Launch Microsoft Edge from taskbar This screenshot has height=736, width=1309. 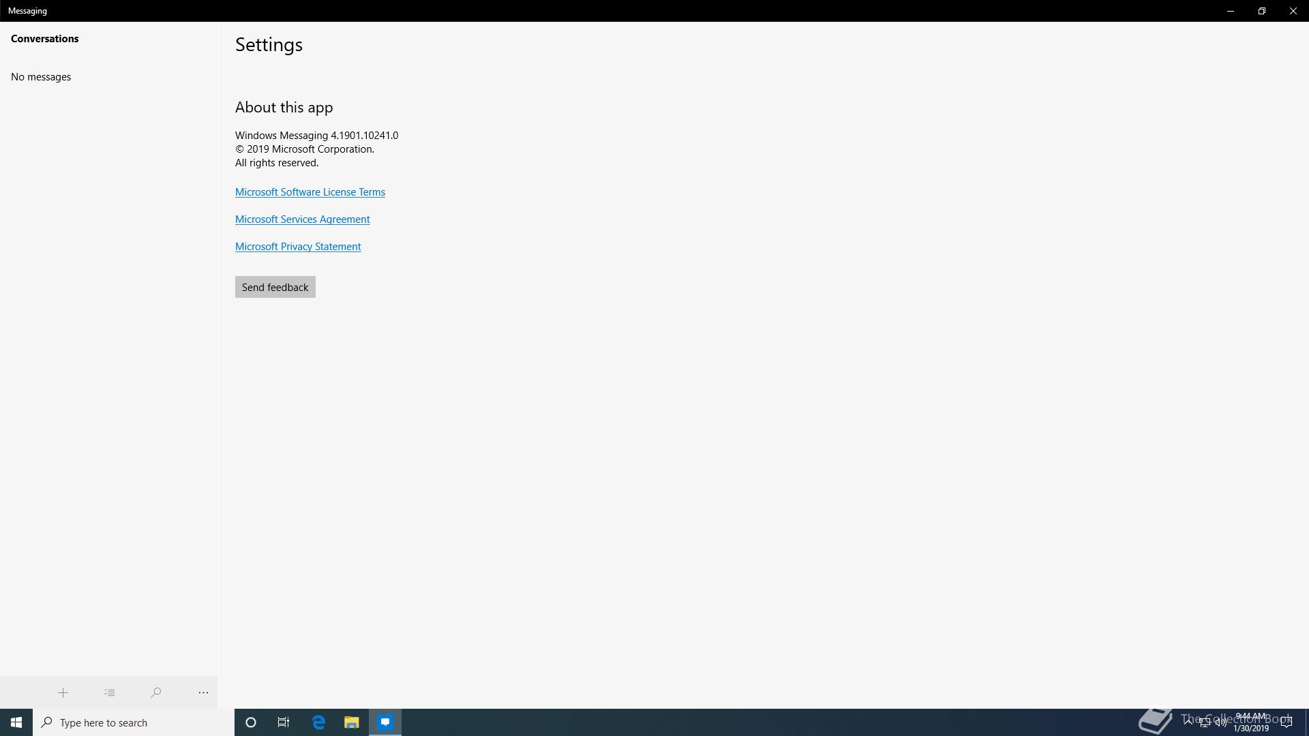click(x=318, y=722)
